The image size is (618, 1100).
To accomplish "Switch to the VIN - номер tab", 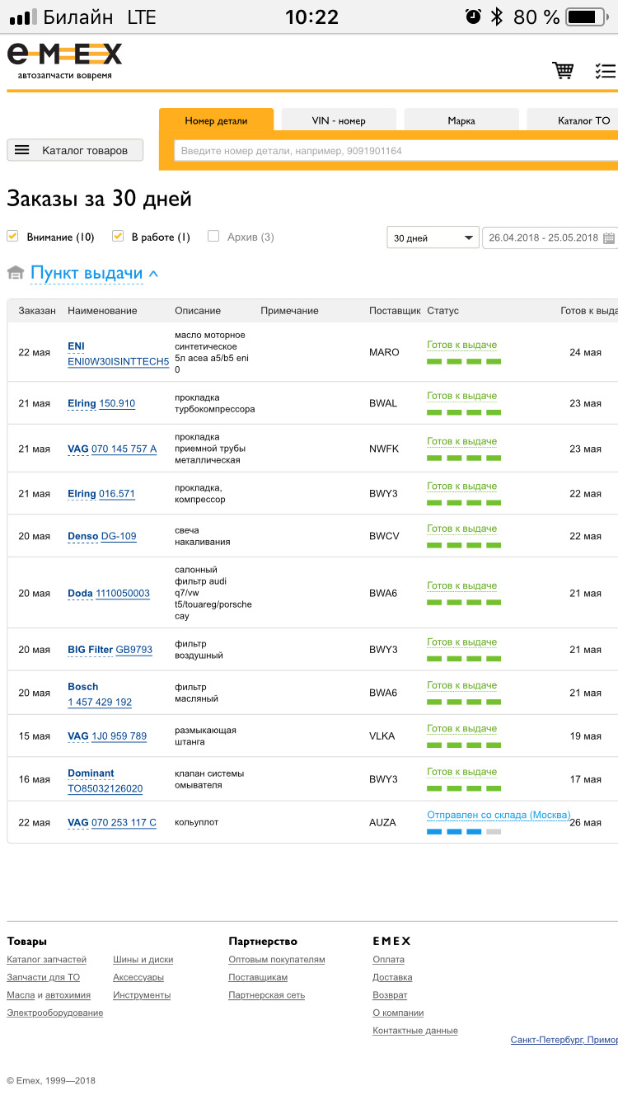I will click(339, 120).
